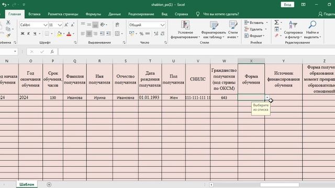Screen dimensions: 335x188
Task: Click AutoSum sigma icon
Action: pyautogui.click(x=276, y=22)
